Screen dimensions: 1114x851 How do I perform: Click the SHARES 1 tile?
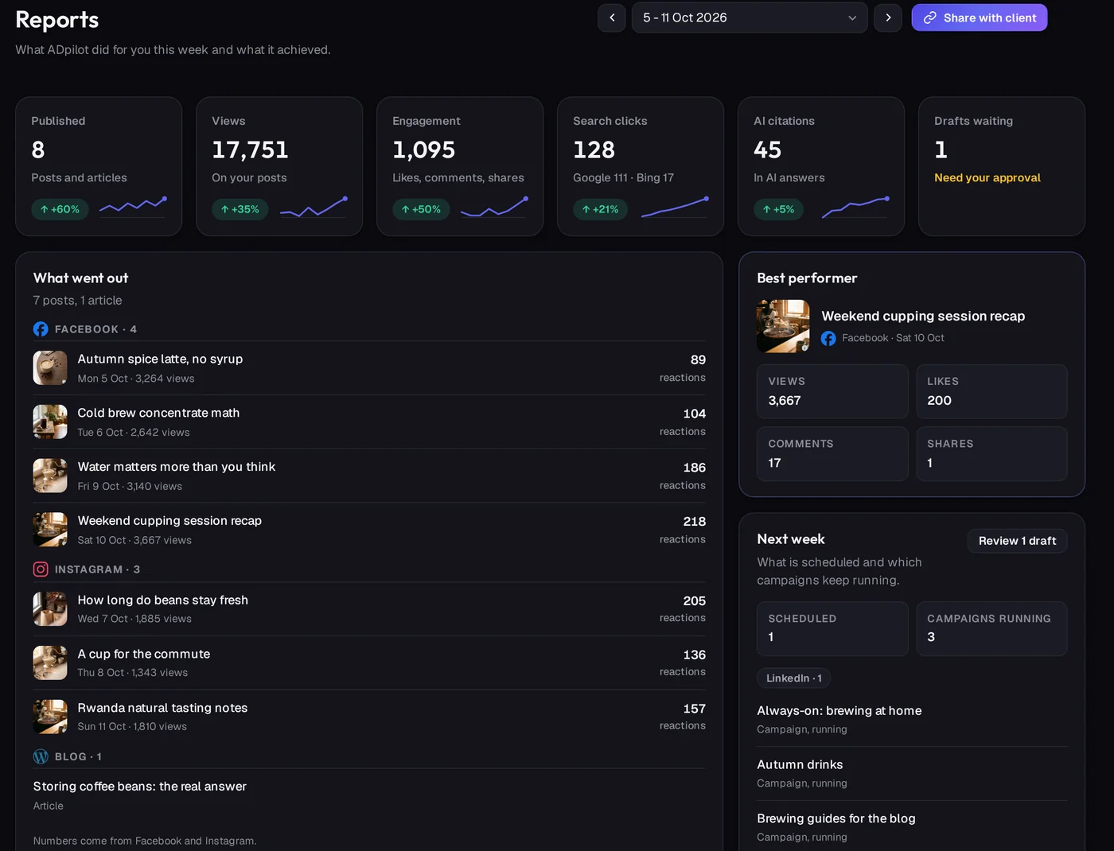coord(991,453)
